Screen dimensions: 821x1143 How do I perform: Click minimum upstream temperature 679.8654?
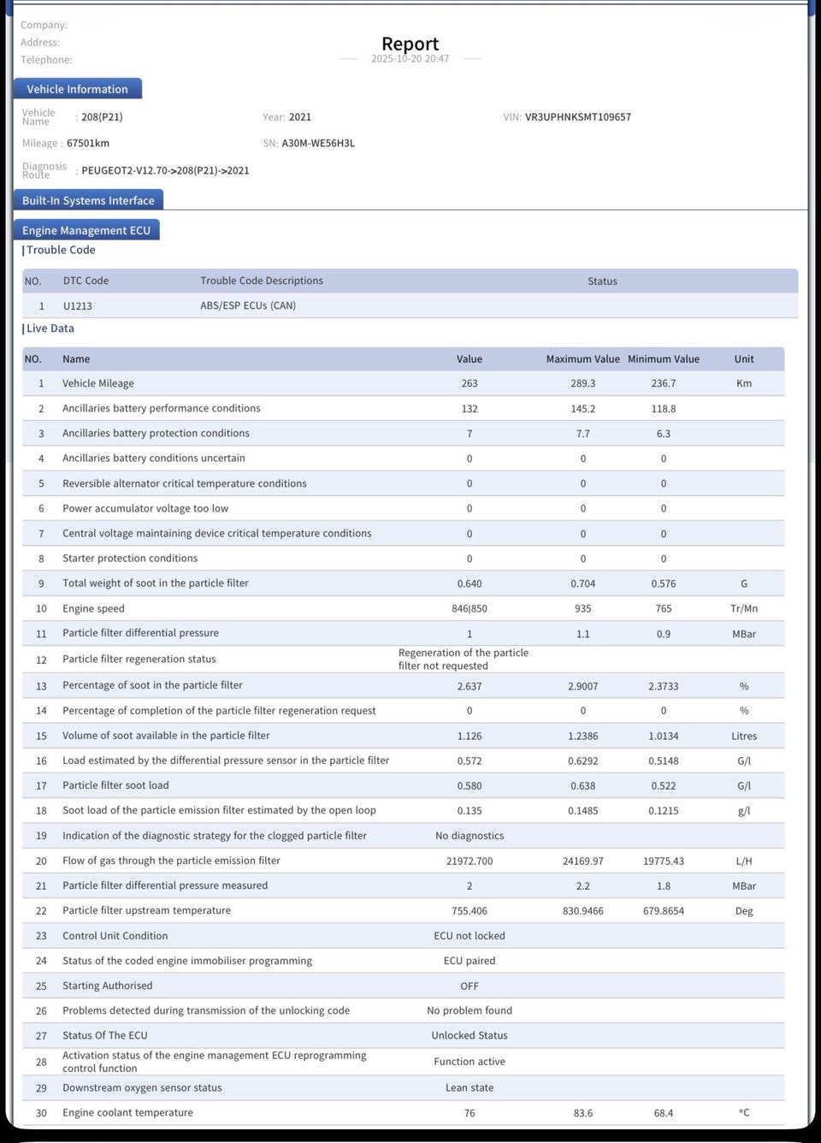(664, 911)
